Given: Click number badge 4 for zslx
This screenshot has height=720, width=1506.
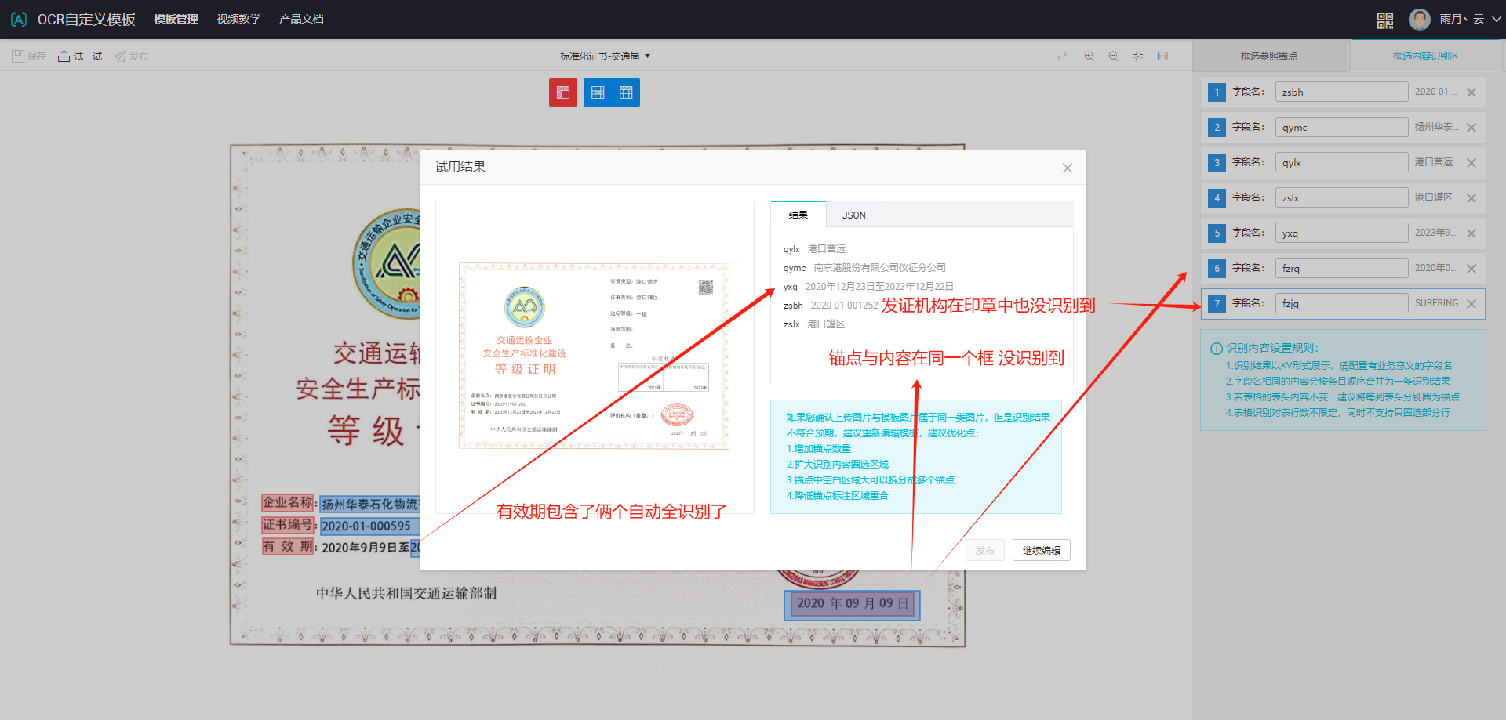Looking at the screenshot, I should coord(1217,197).
